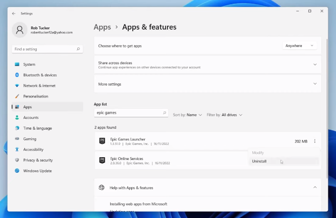Open Accounts settings page
This screenshot has width=336, height=218.
tap(48, 117)
